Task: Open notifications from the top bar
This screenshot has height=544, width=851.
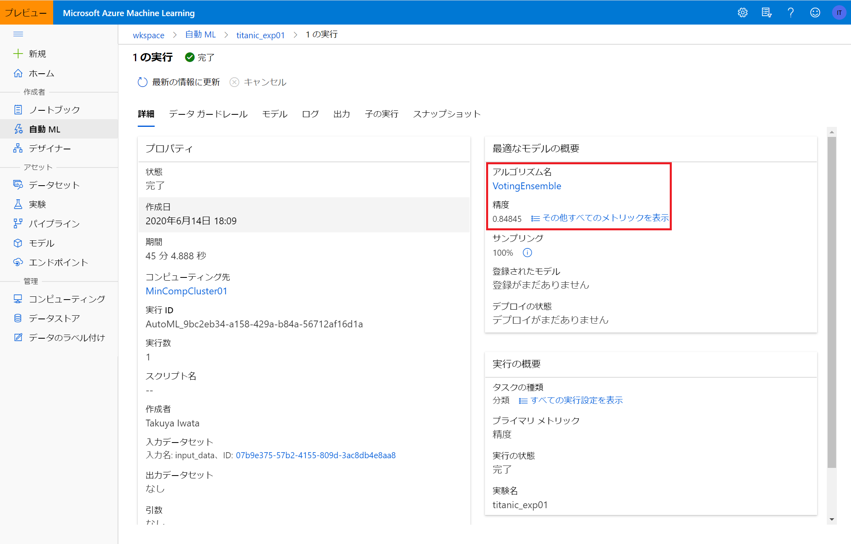Action: click(767, 12)
